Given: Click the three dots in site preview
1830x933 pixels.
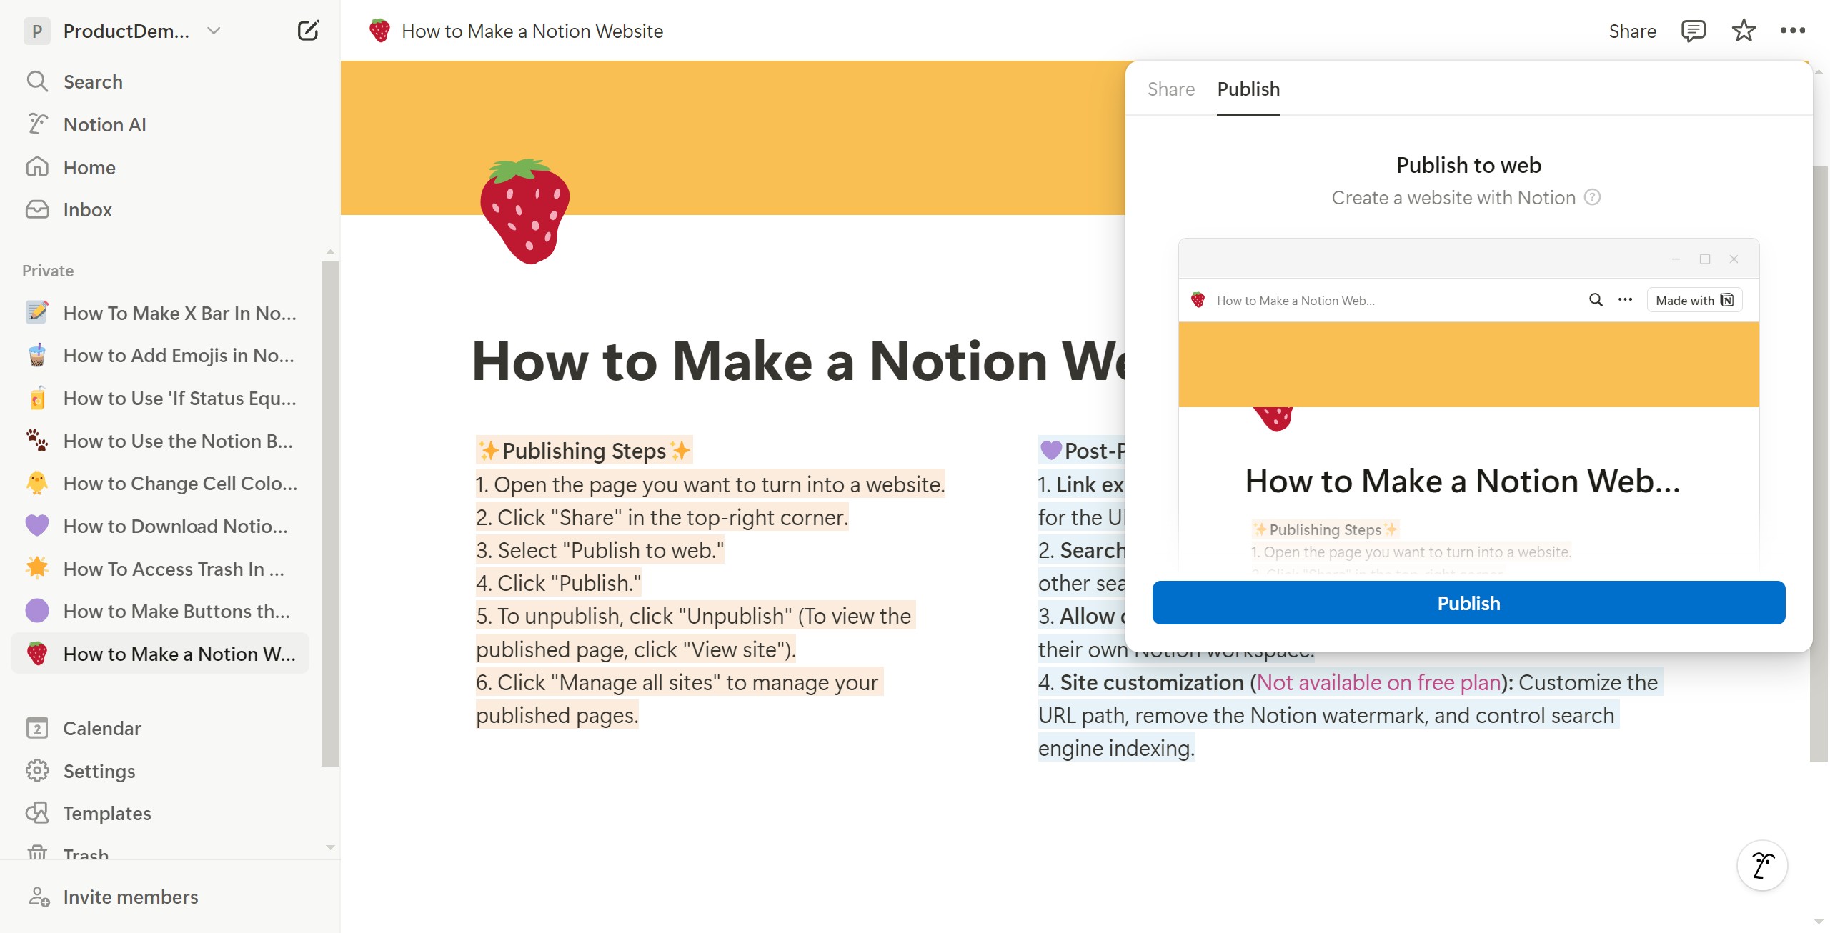Looking at the screenshot, I should [1625, 300].
